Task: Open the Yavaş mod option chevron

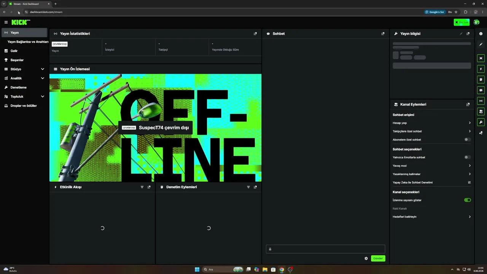Action: coord(469,166)
